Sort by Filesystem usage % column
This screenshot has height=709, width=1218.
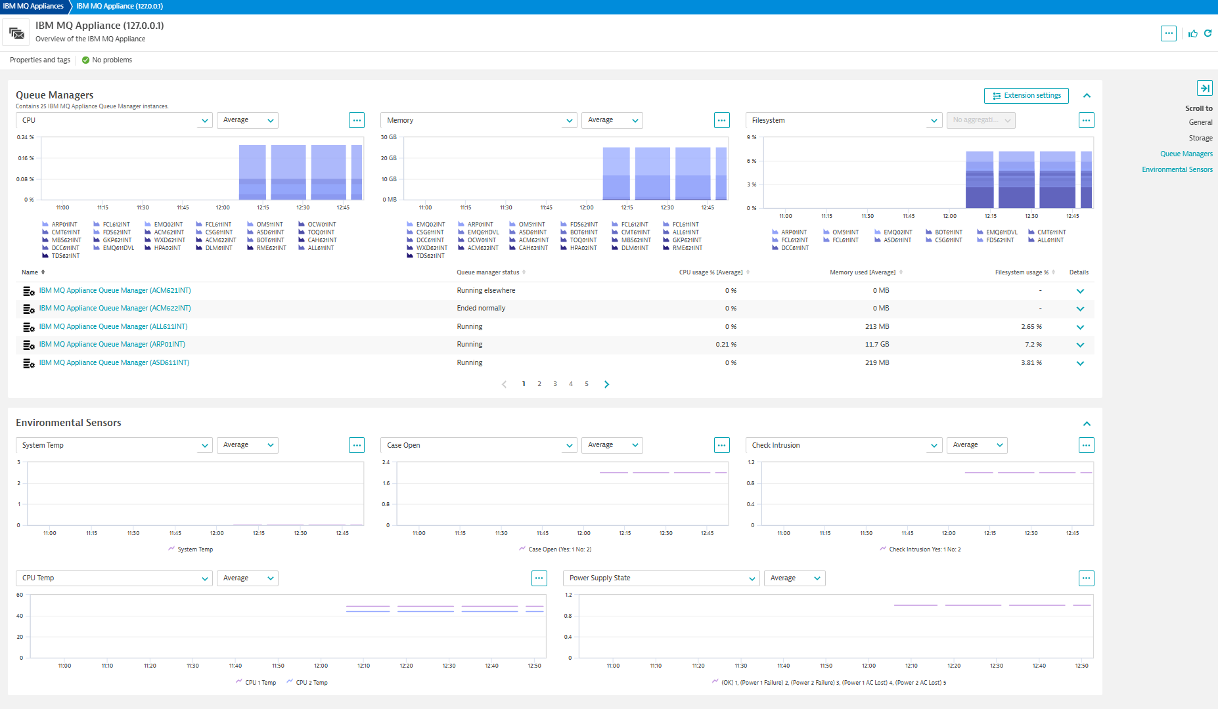[1025, 272]
